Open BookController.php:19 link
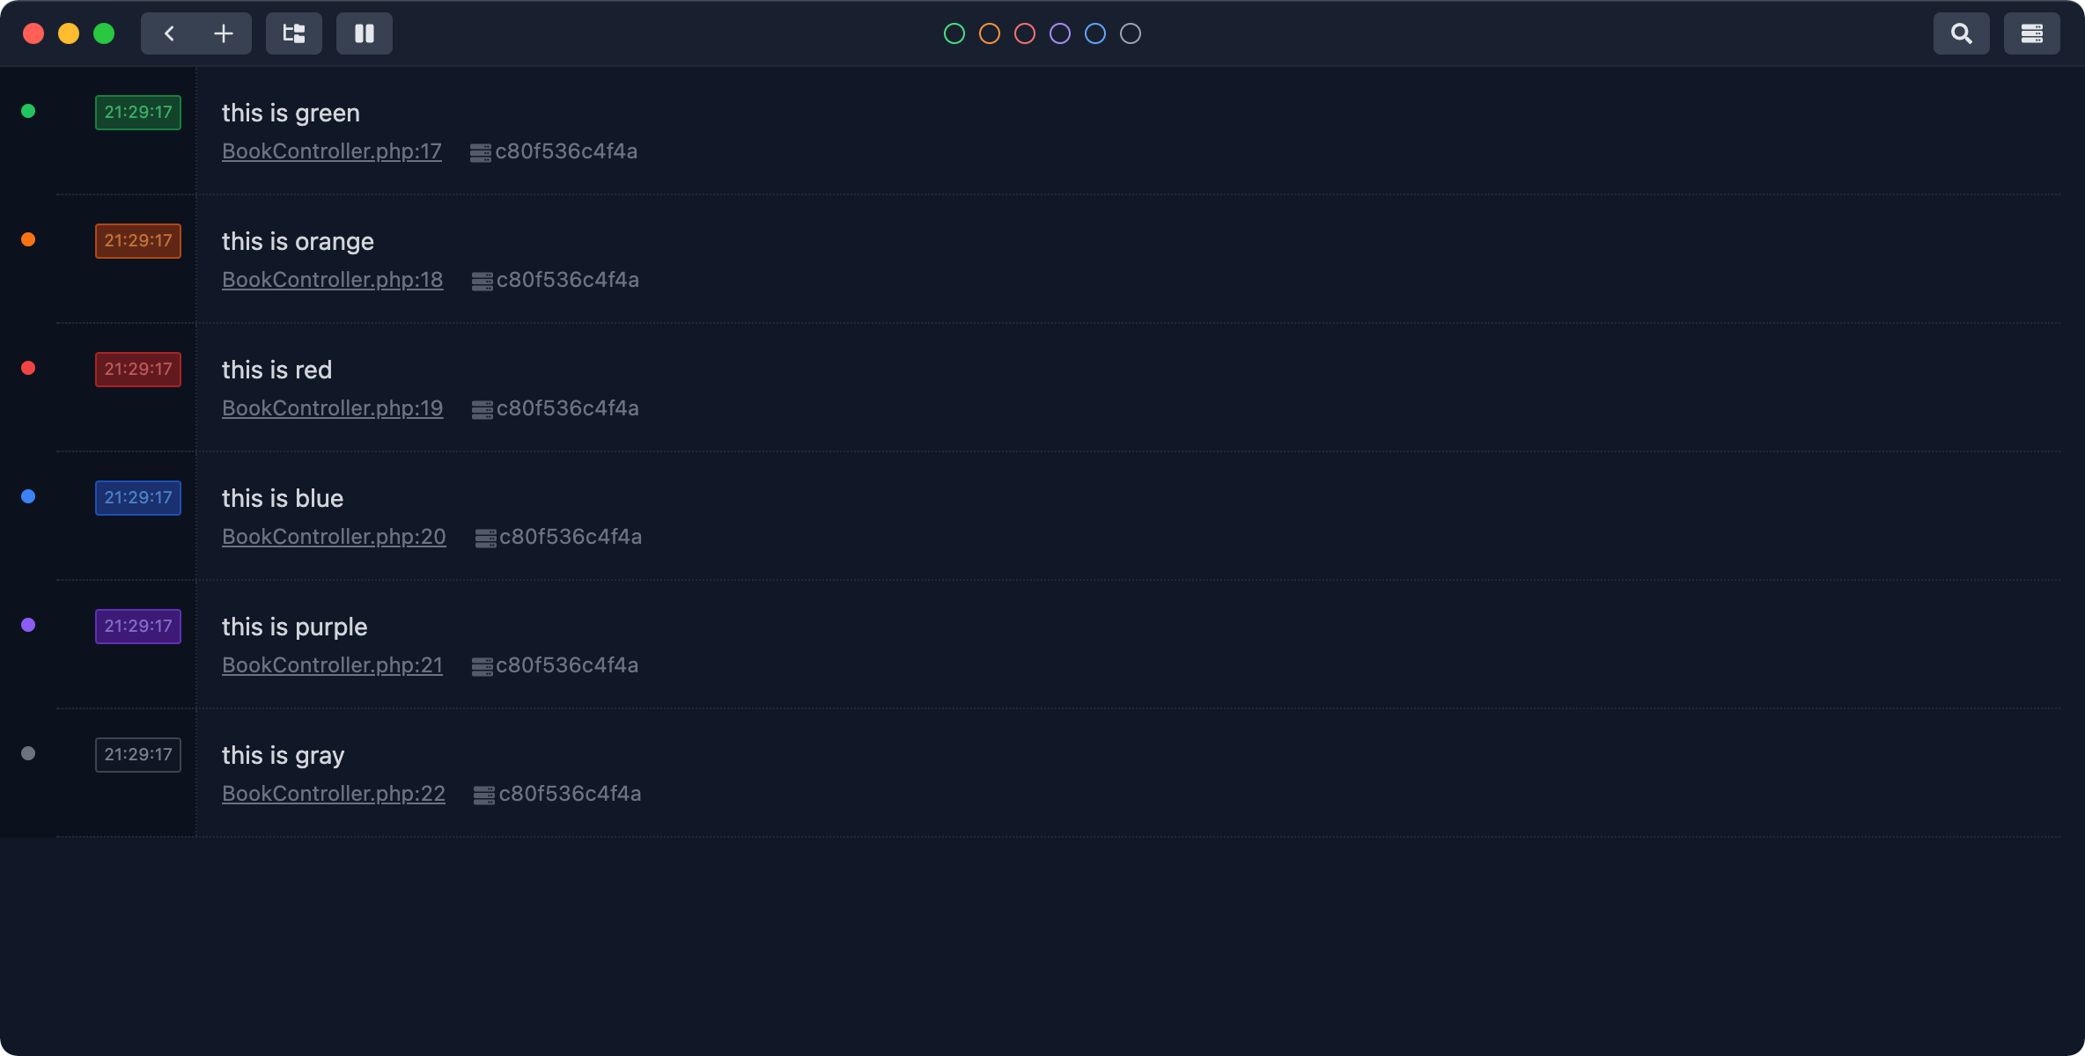 click(x=332, y=408)
